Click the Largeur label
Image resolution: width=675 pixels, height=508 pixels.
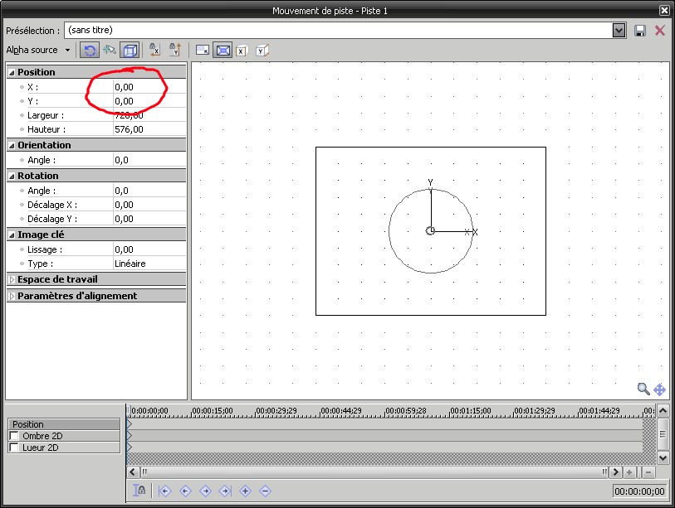[x=45, y=115]
